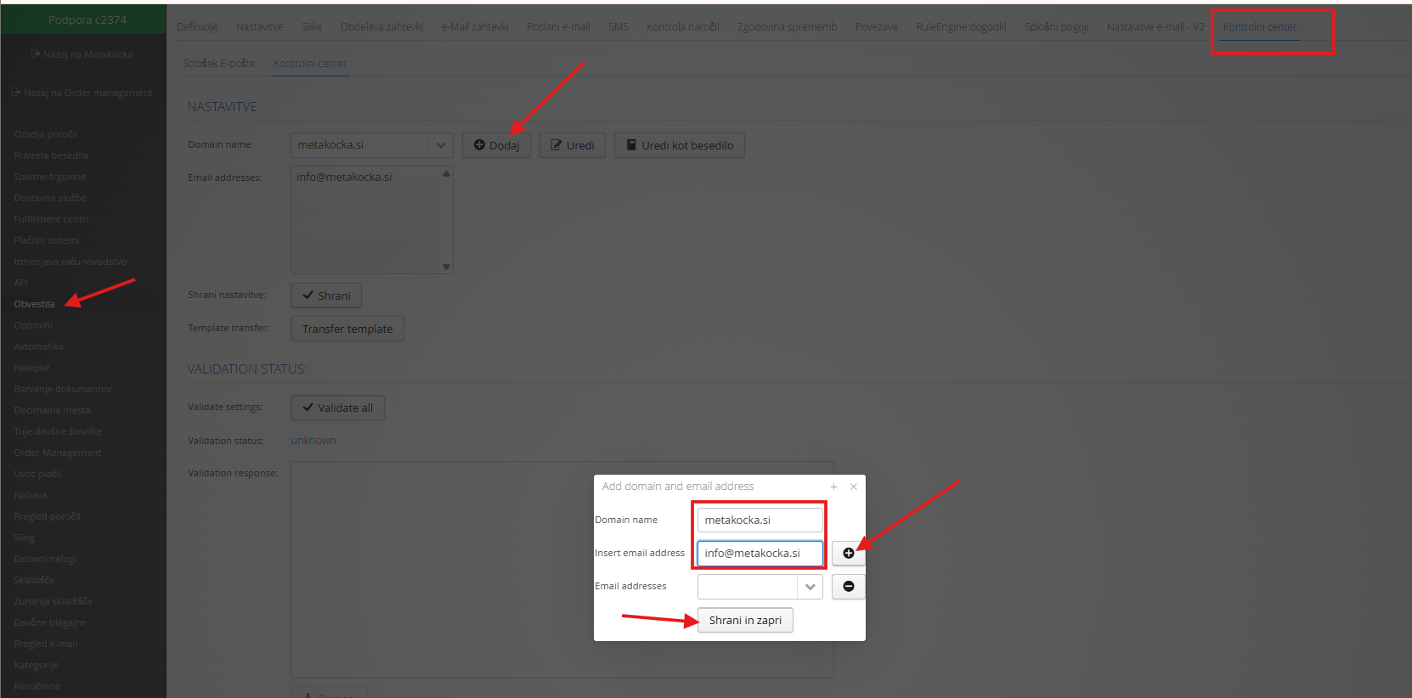Click the Domain name field in the dialog
This screenshot has height=698, width=1412.
(x=760, y=520)
